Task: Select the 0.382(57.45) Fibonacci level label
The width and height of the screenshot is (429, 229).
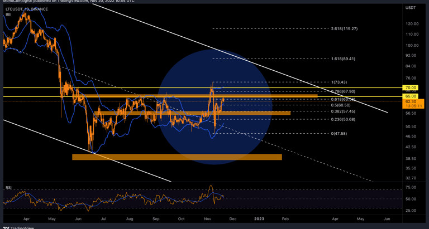Action: pos(343,111)
